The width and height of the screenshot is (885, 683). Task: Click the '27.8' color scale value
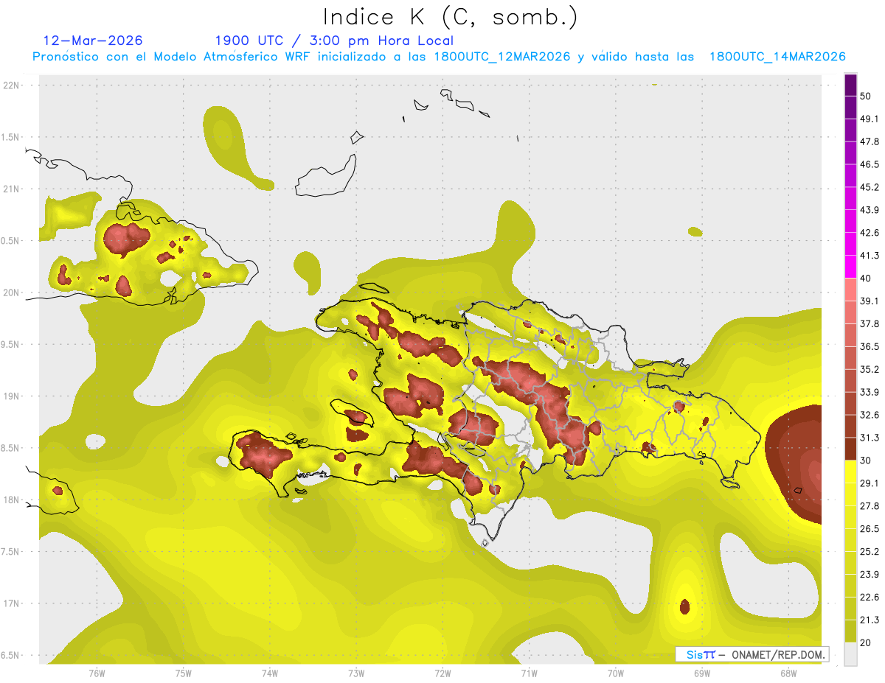[870, 506]
